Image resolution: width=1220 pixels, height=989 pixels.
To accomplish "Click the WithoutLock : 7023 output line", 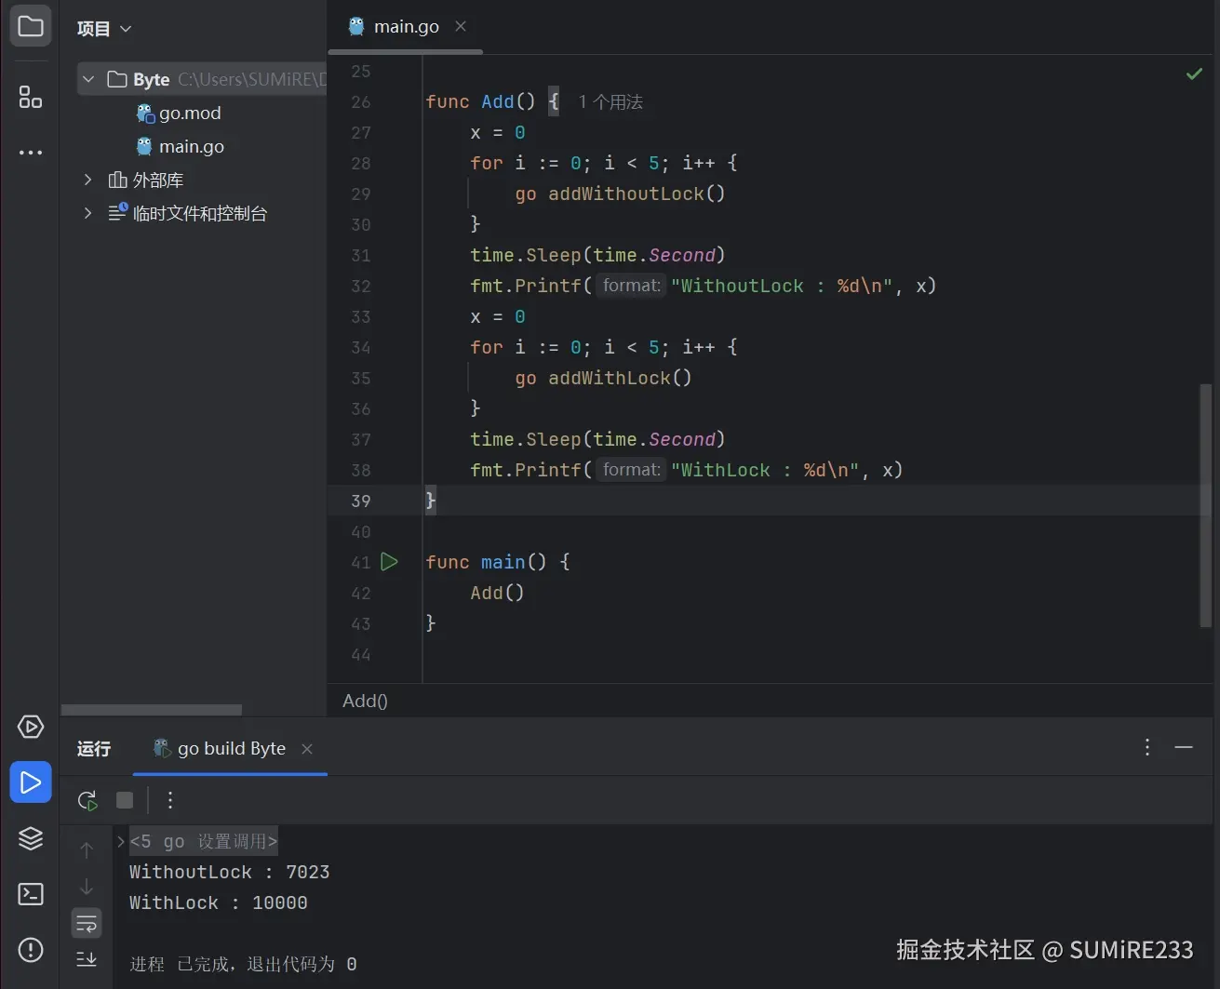I will [x=229, y=872].
